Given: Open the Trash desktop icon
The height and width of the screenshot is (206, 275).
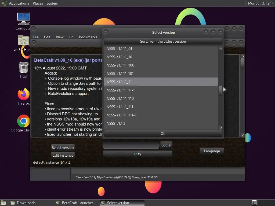Looking at the screenshot, I should (24, 68).
